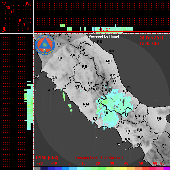The width and height of the screenshot is (170, 170).
Task: Click 'Freezing level 1.36 Km (asl)' text
Action: (x=99, y=157)
